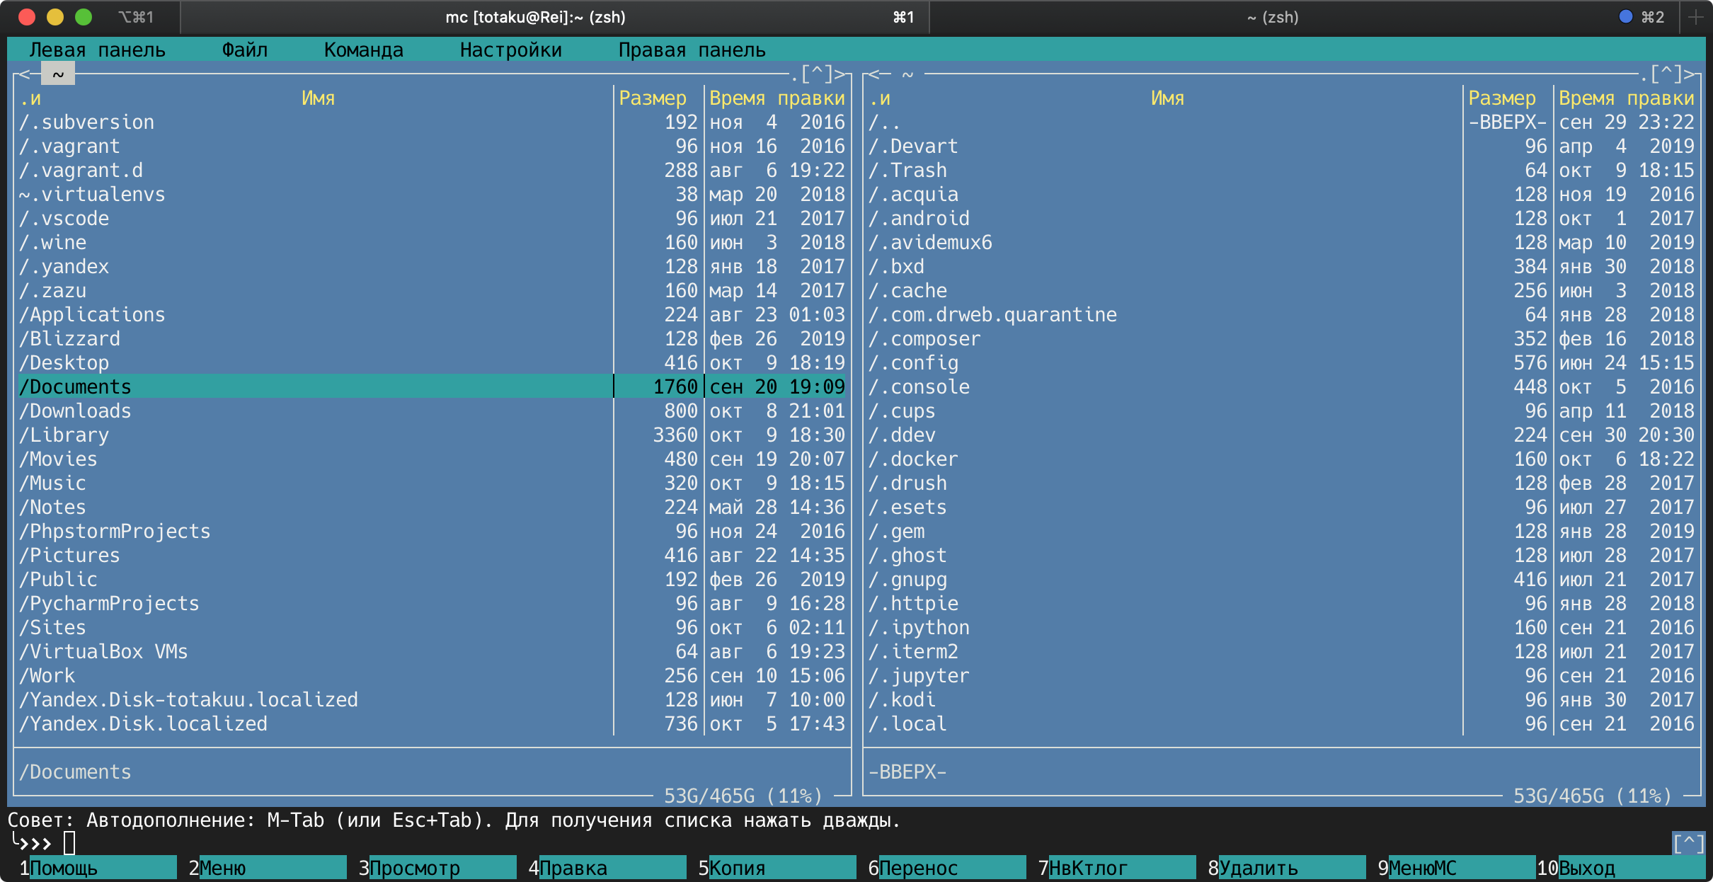Image resolution: width=1713 pixels, height=882 pixels.
Task: Click the left panel history back arrow
Action: click(x=24, y=74)
